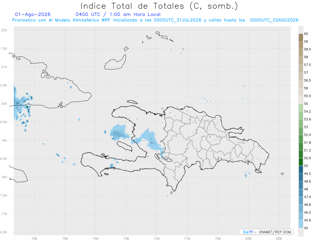Click the '52.4' colorbar value
Viewport: 313px width, 242px height.
(x=307, y=135)
